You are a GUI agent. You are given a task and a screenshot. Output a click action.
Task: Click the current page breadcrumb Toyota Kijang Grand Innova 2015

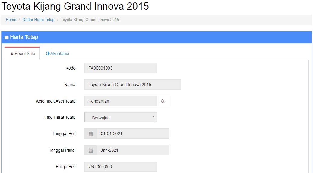[90, 20]
